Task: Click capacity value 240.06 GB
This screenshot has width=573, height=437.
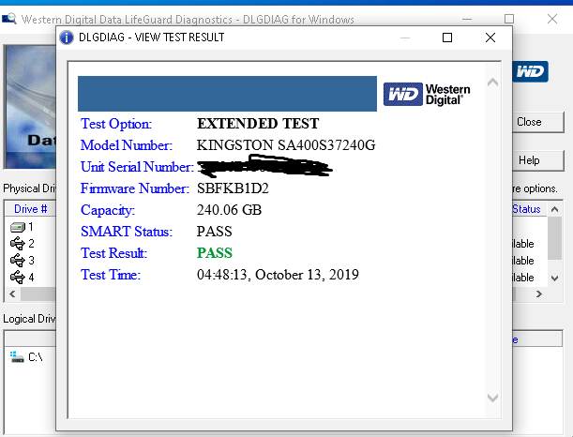Action: (x=229, y=210)
